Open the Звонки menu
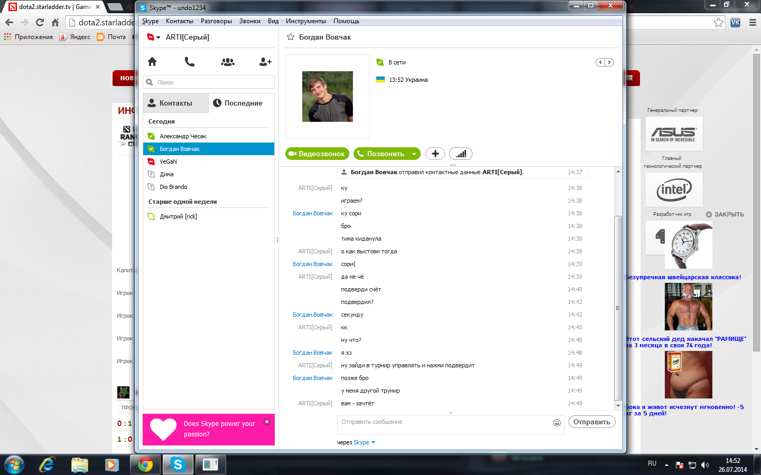Screen dimensions: 761x475 [x=249, y=21]
